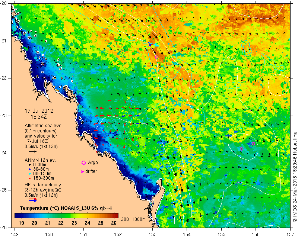Screen dimensions: 298x238
Task: Click the blue 30-80m ANMN arrow symbol
Action: click(x=30, y=169)
